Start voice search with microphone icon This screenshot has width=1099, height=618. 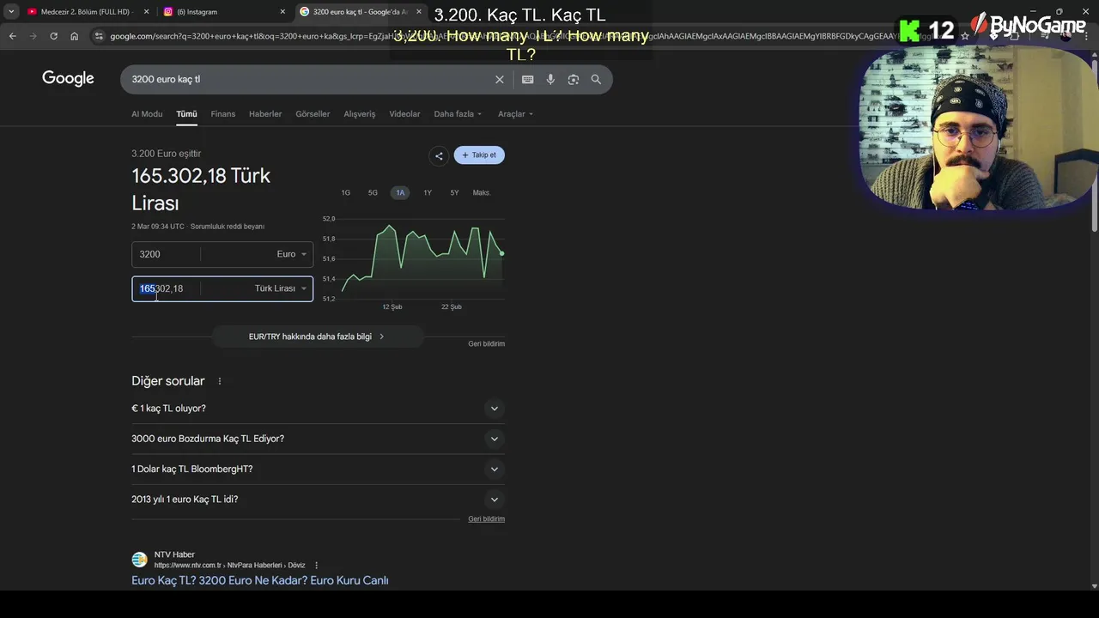click(x=550, y=79)
